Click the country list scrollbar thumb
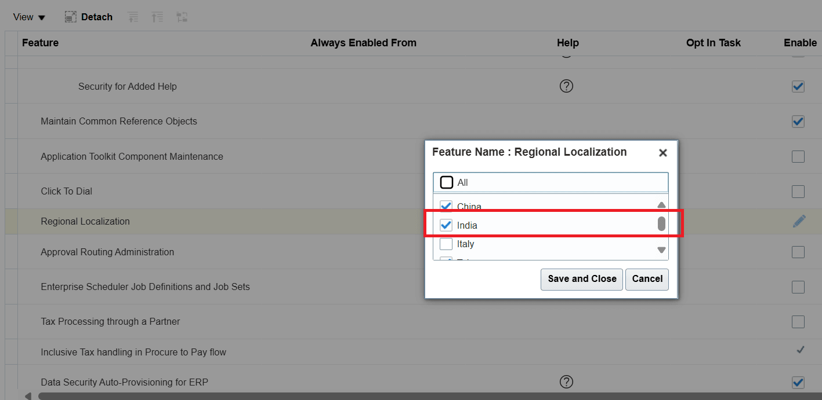This screenshot has height=400, width=822. tap(661, 223)
